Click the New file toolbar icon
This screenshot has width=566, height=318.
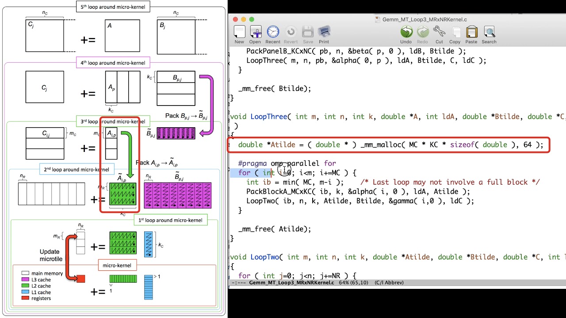[x=239, y=32]
